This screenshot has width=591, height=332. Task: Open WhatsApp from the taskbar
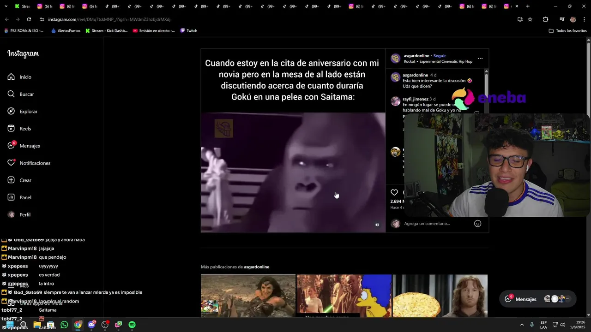click(64, 325)
